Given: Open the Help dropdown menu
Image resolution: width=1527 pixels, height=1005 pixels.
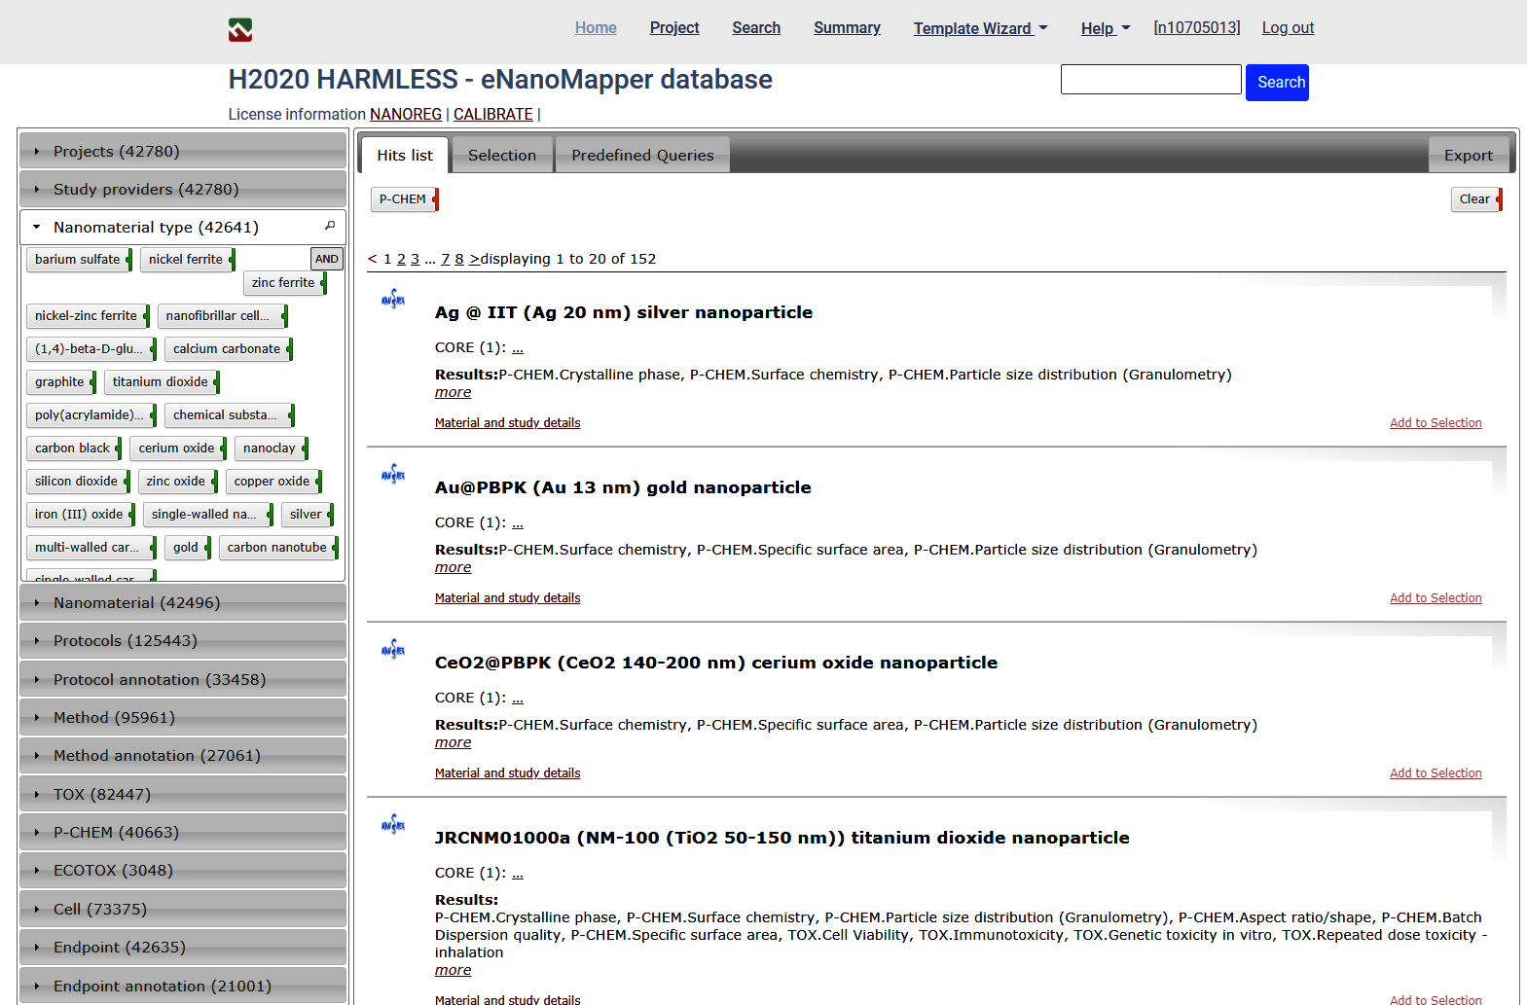Looking at the screenshot, I should 1106,28.
